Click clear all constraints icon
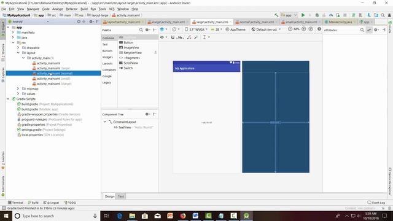Image resolution: width=393 pixels, height=221 pixels. coord(189,37)
